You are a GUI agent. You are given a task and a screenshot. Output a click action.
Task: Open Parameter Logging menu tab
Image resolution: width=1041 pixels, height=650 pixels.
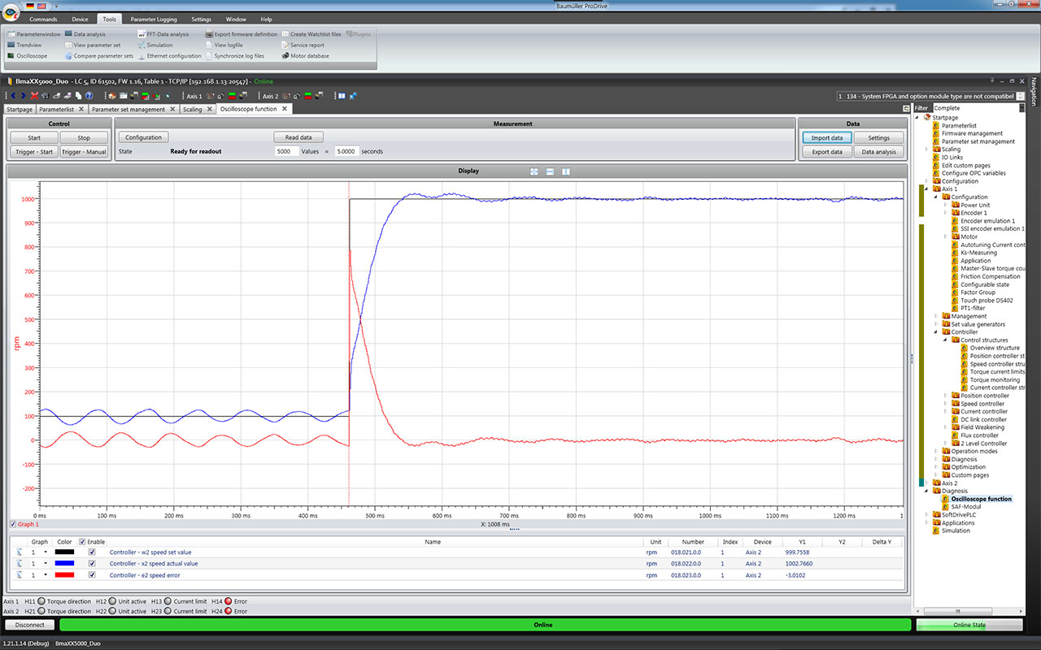point(153,19)
